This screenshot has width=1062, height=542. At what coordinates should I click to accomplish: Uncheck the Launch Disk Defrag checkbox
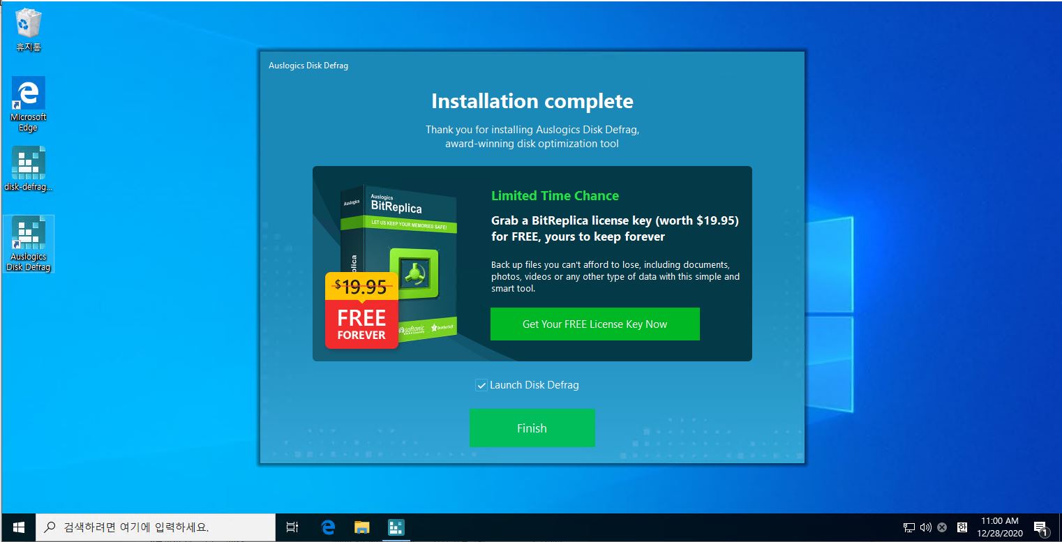click(481, 385)
